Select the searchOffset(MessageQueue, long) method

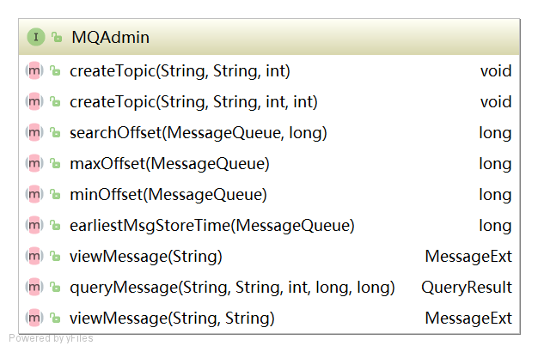pyautogui.click(x=199, y=132)
